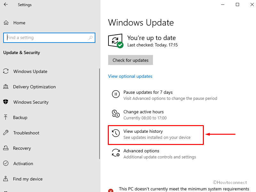The height and width of the screenshot is (192, 256).
Task: Open the Home settings page
Action: (19, 23)
